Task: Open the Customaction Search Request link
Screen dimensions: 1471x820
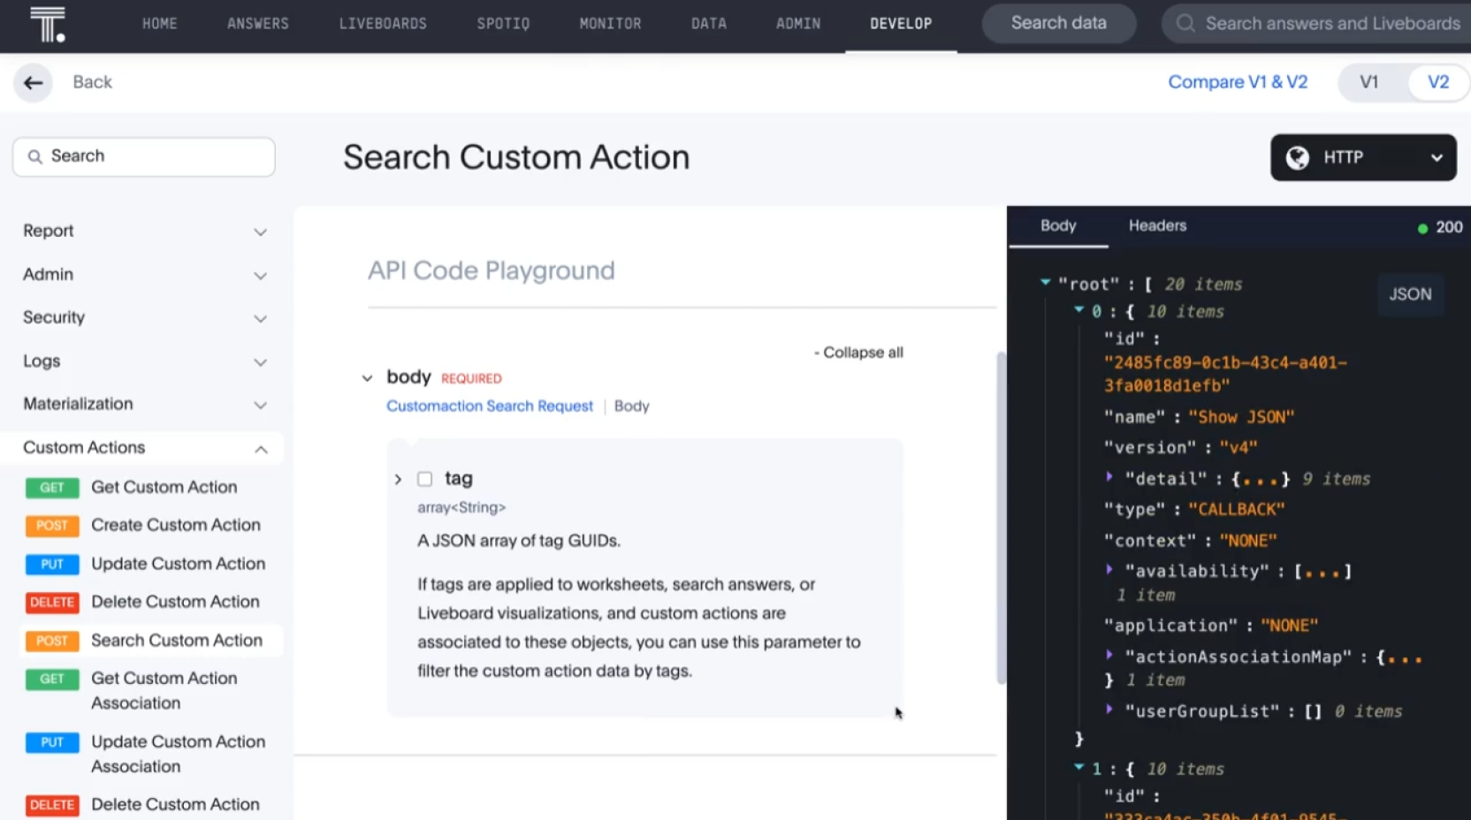Action: (490, 406)
